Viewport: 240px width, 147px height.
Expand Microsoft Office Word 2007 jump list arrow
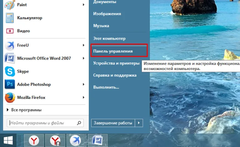[83, 58]
